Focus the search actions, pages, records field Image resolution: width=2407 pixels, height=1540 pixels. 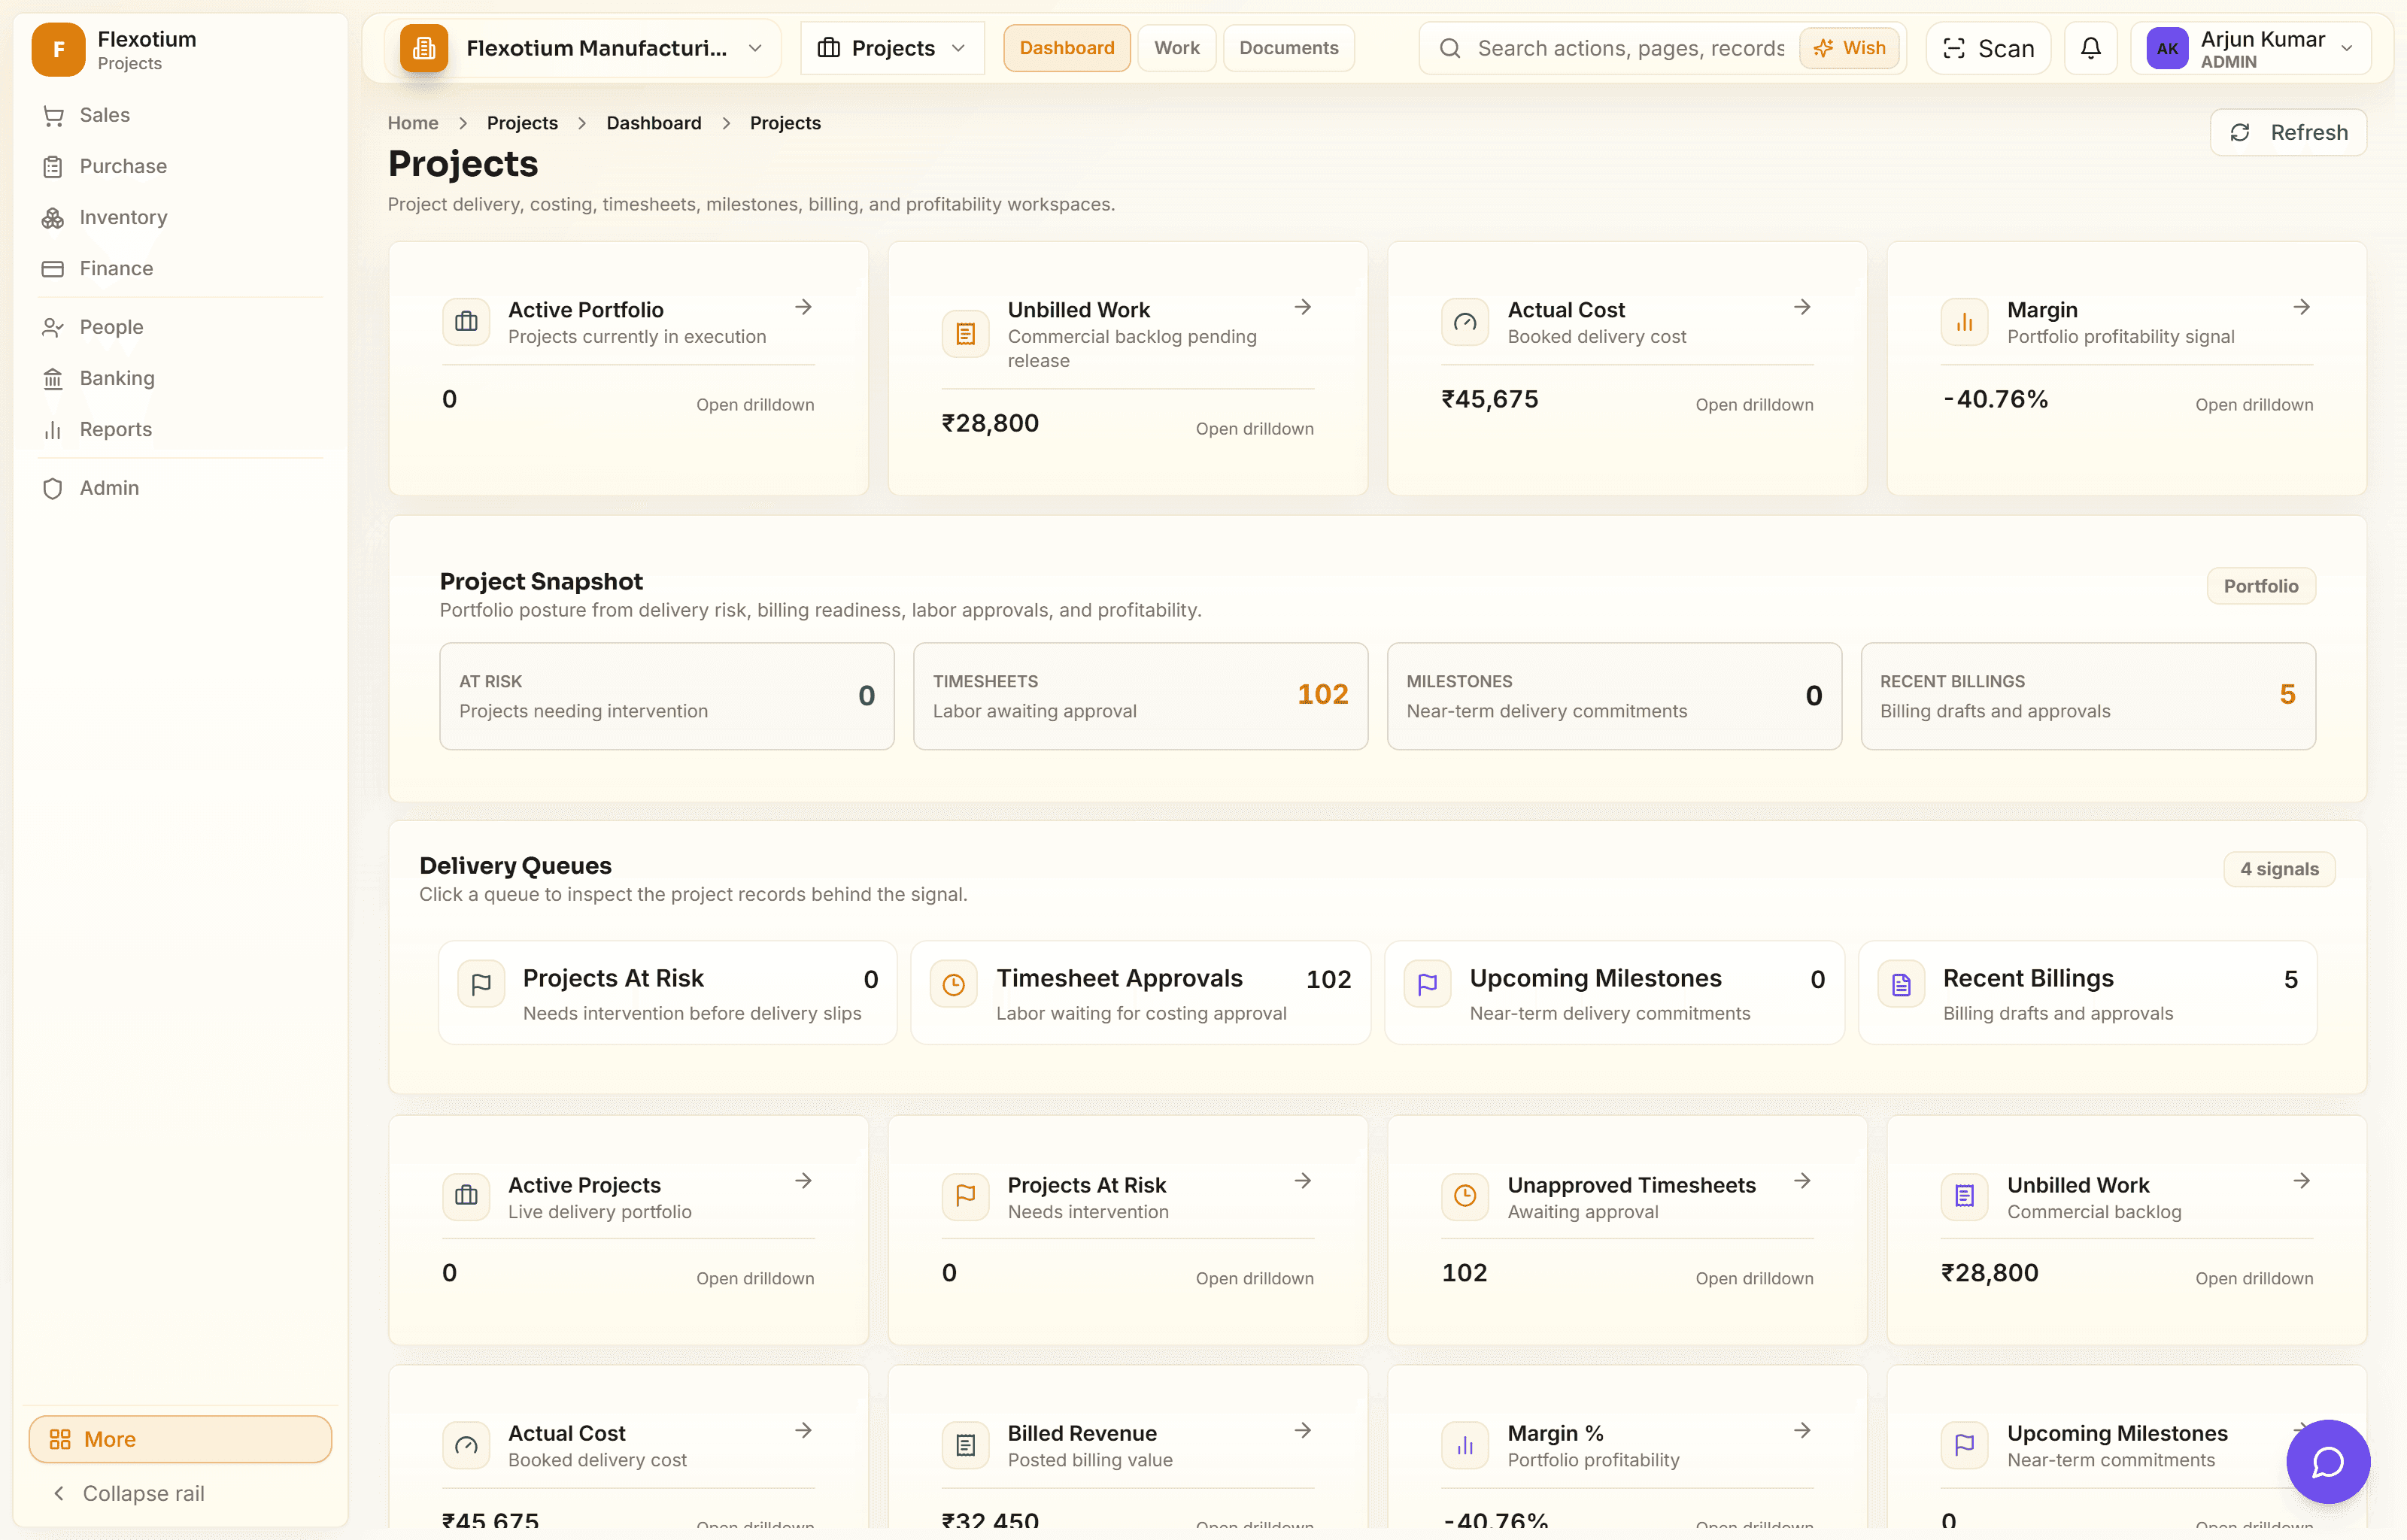click(1630, 48)
